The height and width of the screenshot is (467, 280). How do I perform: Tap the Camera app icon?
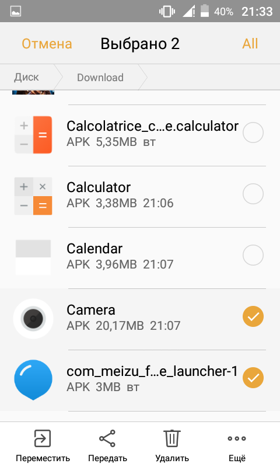[x=33, y=318]
